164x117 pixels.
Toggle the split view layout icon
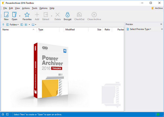coord(22,25)
